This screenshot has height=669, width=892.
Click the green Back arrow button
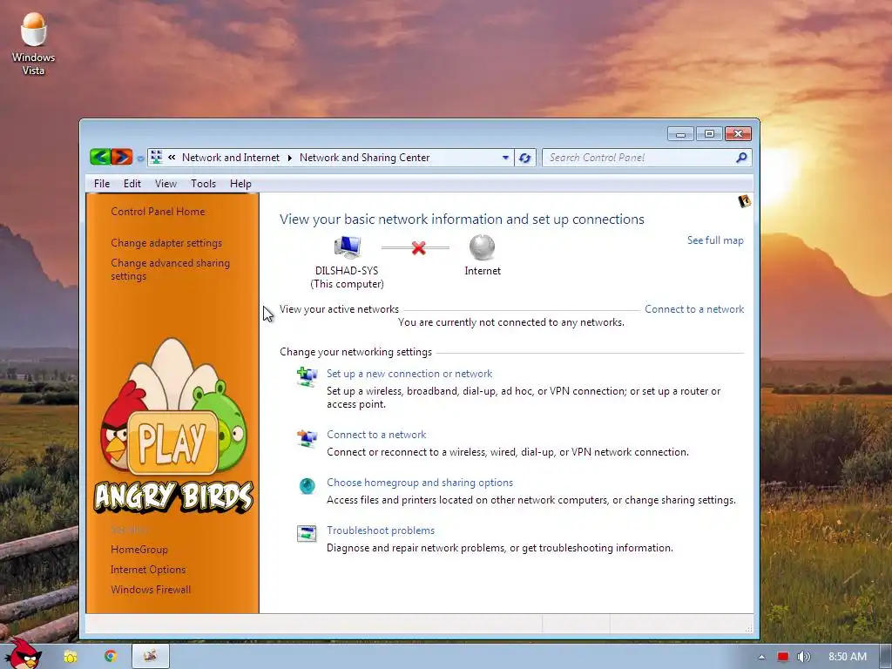(x=100, y=157)
